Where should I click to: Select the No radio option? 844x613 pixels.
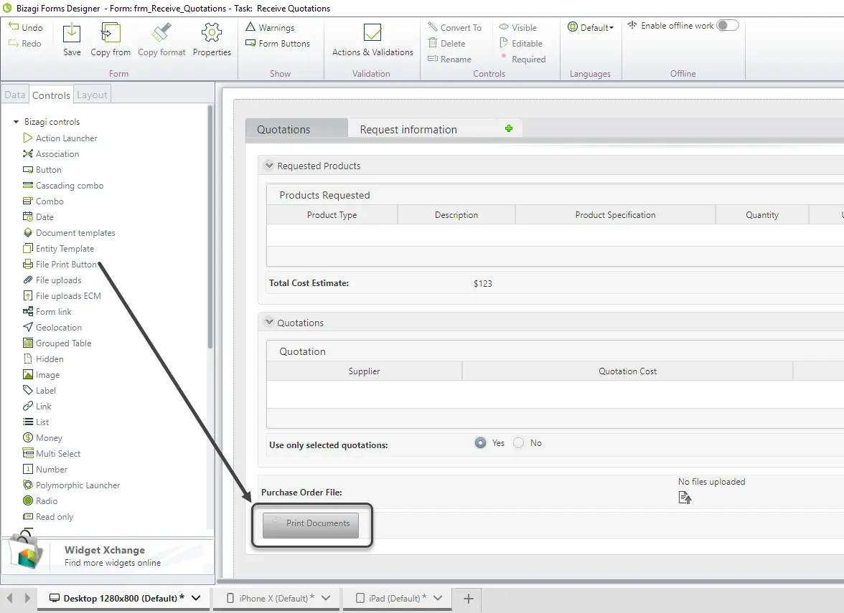click(518, 442)
